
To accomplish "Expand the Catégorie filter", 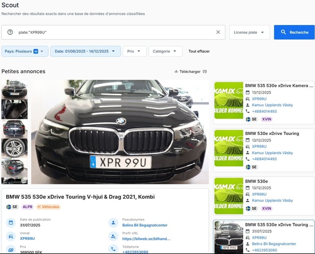I will pos(165,51).
